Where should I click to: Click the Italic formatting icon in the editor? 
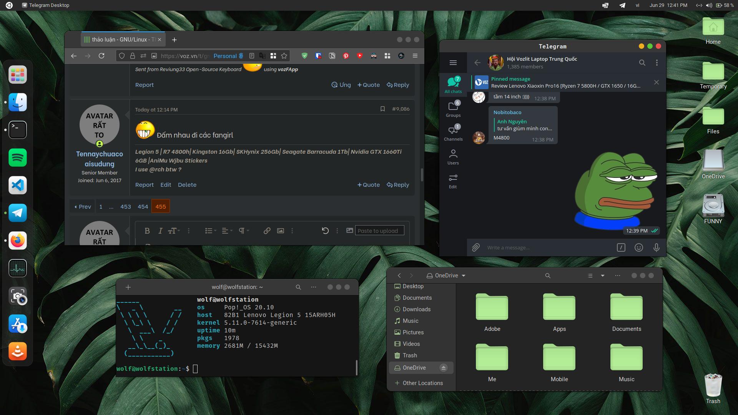pos(160,231)
